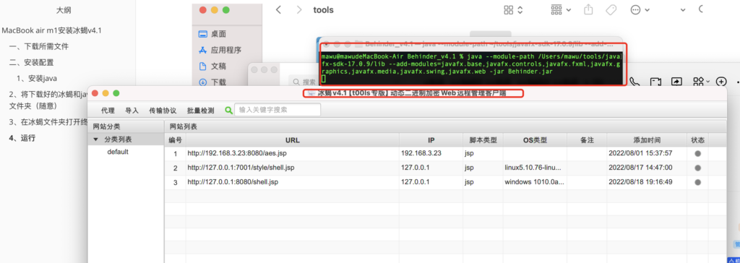This screenshot has height=263, width=740.
Task: Jump to outline 一、下载所需文件
Action: pos(39,47)
